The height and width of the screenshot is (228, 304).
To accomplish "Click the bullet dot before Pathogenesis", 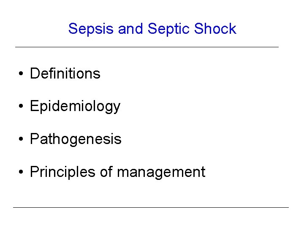I will pos(20,139).
